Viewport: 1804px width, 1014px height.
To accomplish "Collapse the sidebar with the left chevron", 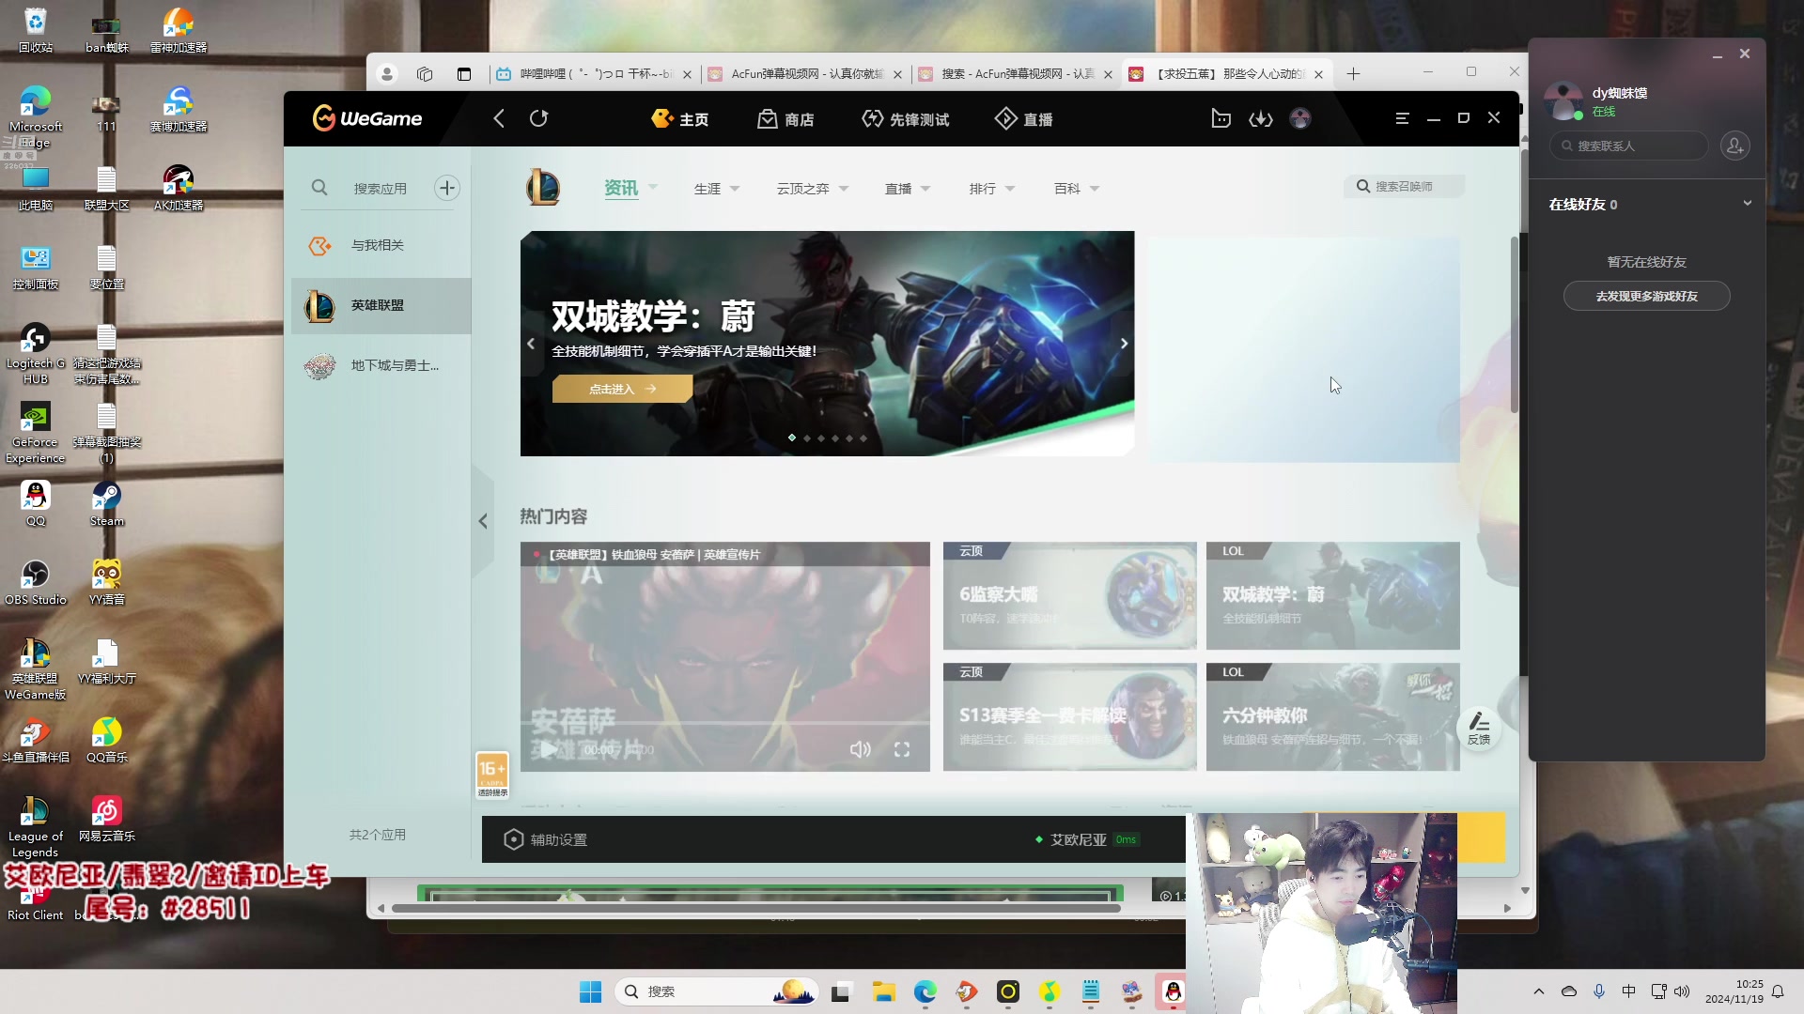I will point(483,521).
